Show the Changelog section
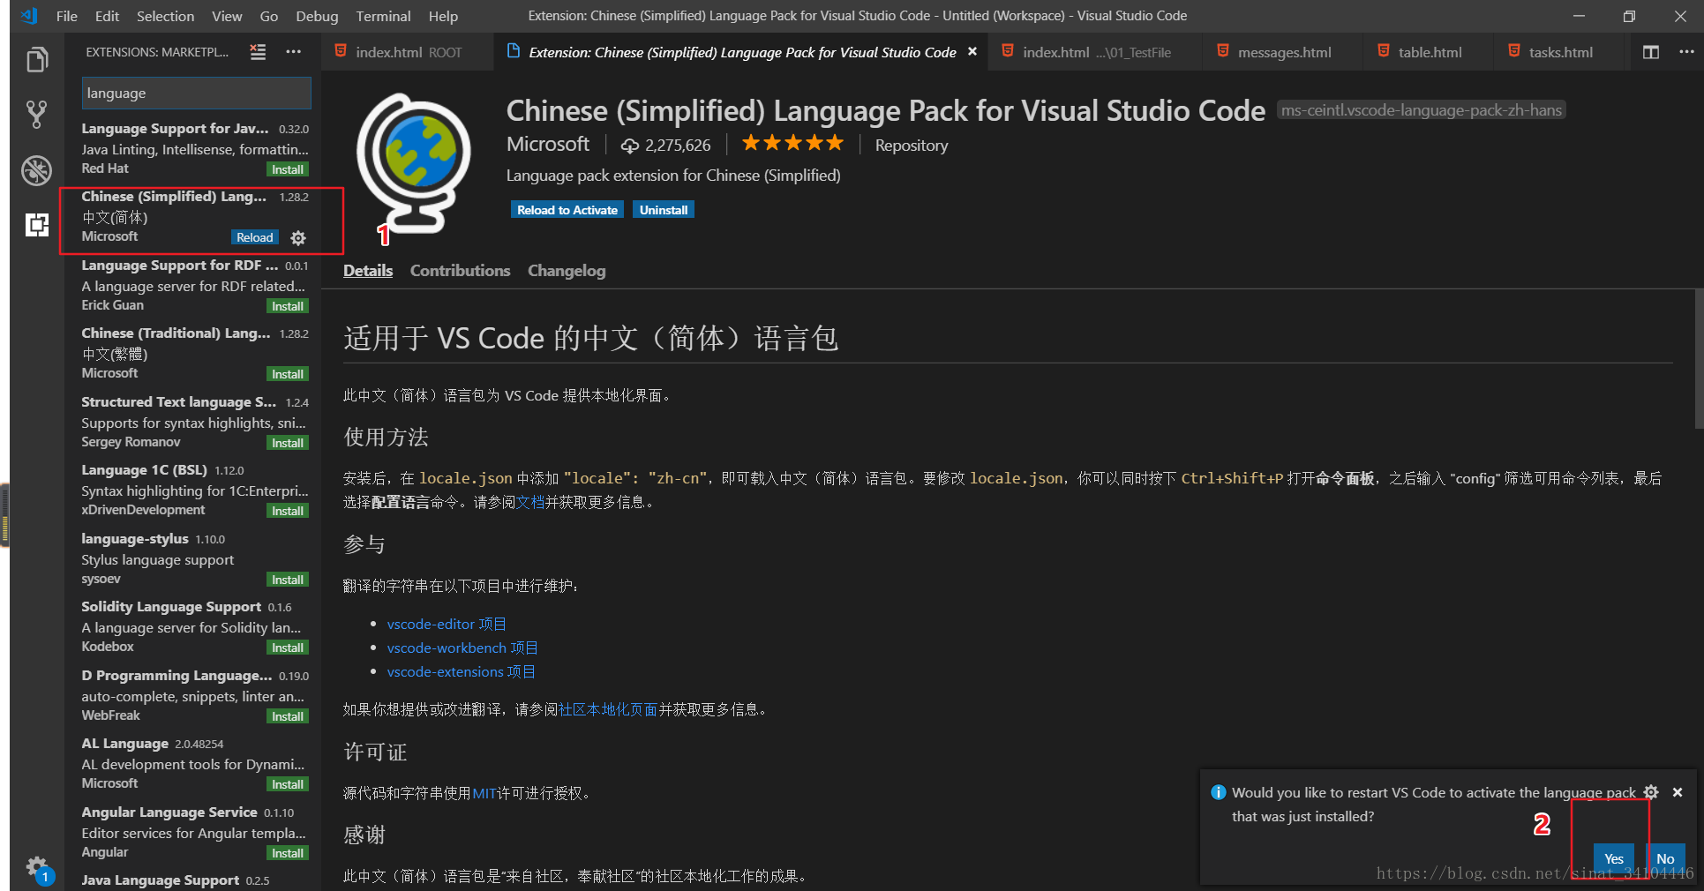1704x891 pixels. [x=567, y=271]
